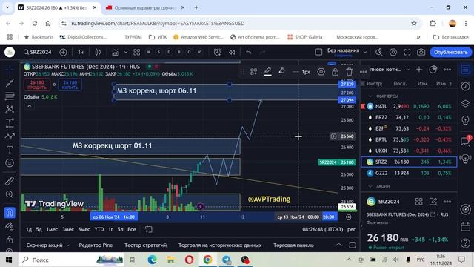Toggle magnet mode in left toolbar

pyautogui.click(x=10, y=213)
